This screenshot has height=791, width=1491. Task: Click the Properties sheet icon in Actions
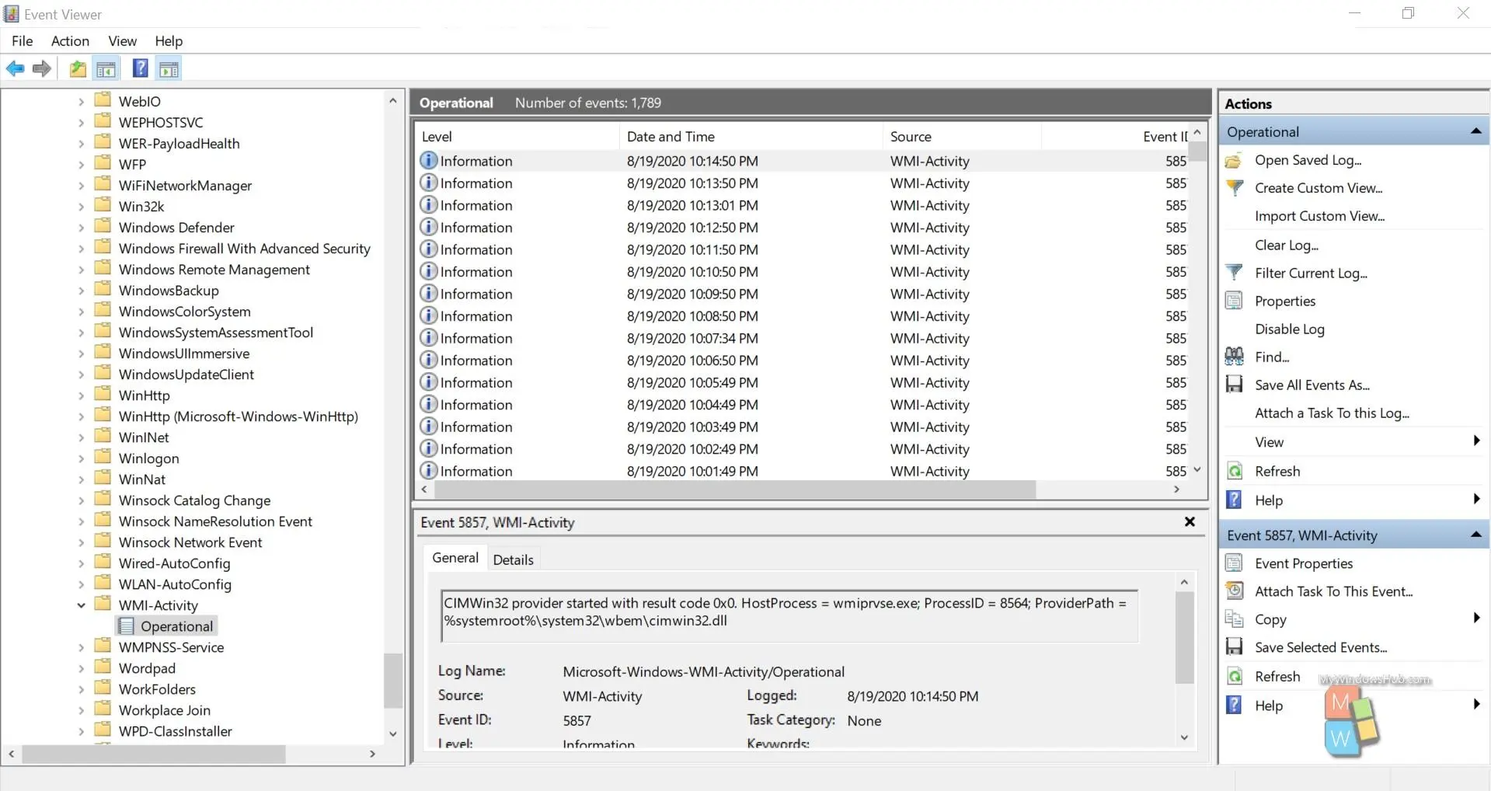click(1234, 301)
